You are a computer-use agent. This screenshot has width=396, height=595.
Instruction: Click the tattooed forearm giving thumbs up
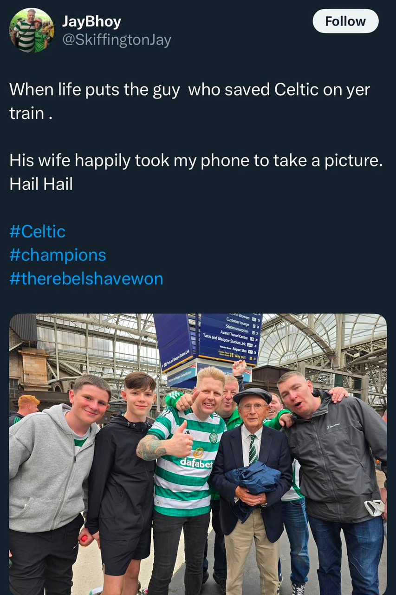152,448
